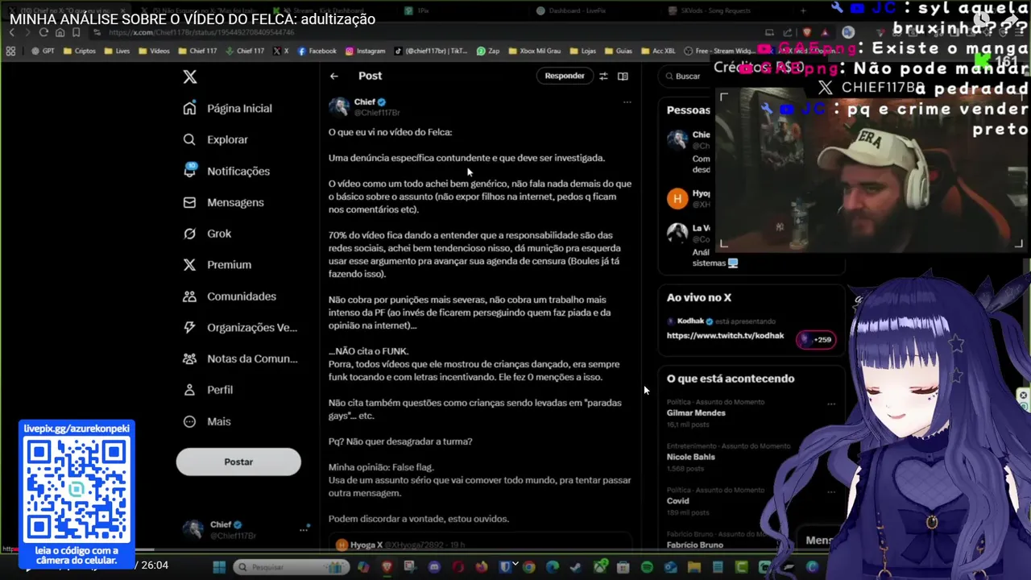Click Chief's avatar on the post

coord(339,106)
